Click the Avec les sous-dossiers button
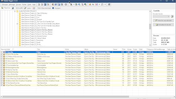 [163, 21]
